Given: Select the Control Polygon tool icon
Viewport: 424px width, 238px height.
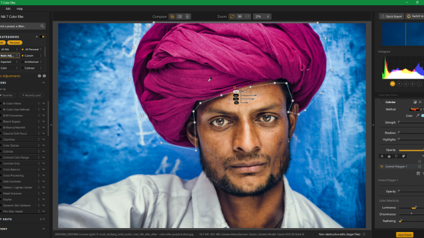Looking at the screenshot, I should (x=396, y=156).
